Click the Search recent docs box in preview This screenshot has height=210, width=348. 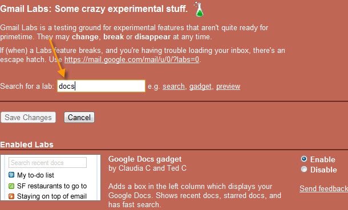[x=47, y=163]
